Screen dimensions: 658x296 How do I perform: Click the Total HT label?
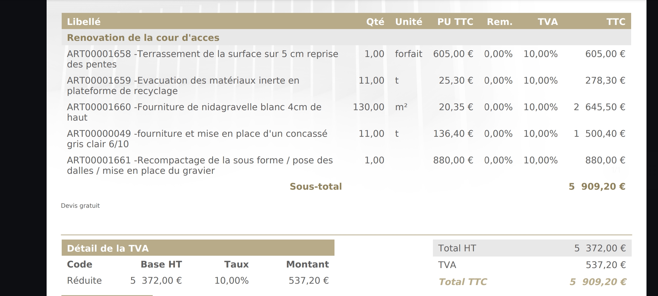pyautogui.click(x=457, y=248)
